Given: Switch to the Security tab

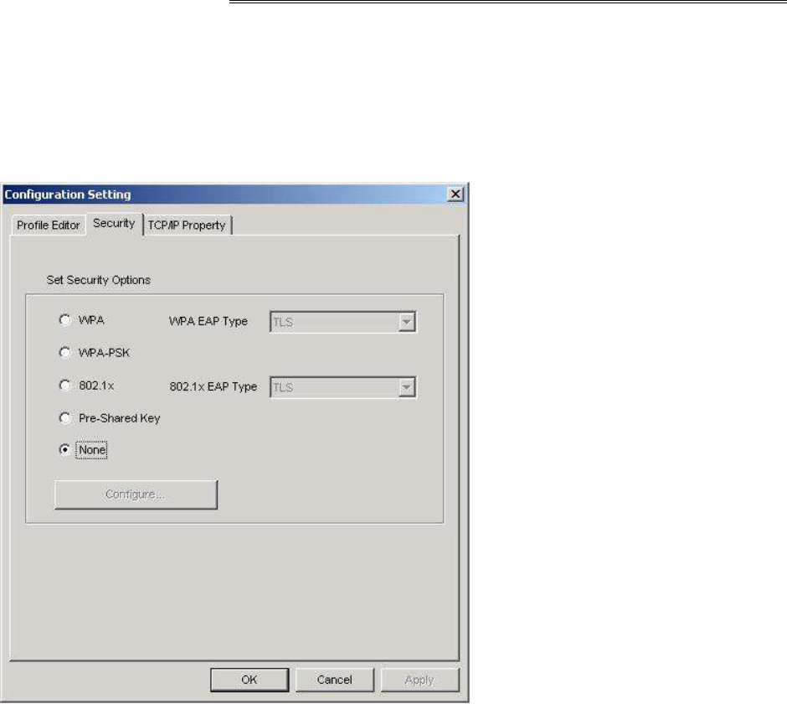Looking at the screenshot, I should (x=114, y=224).
